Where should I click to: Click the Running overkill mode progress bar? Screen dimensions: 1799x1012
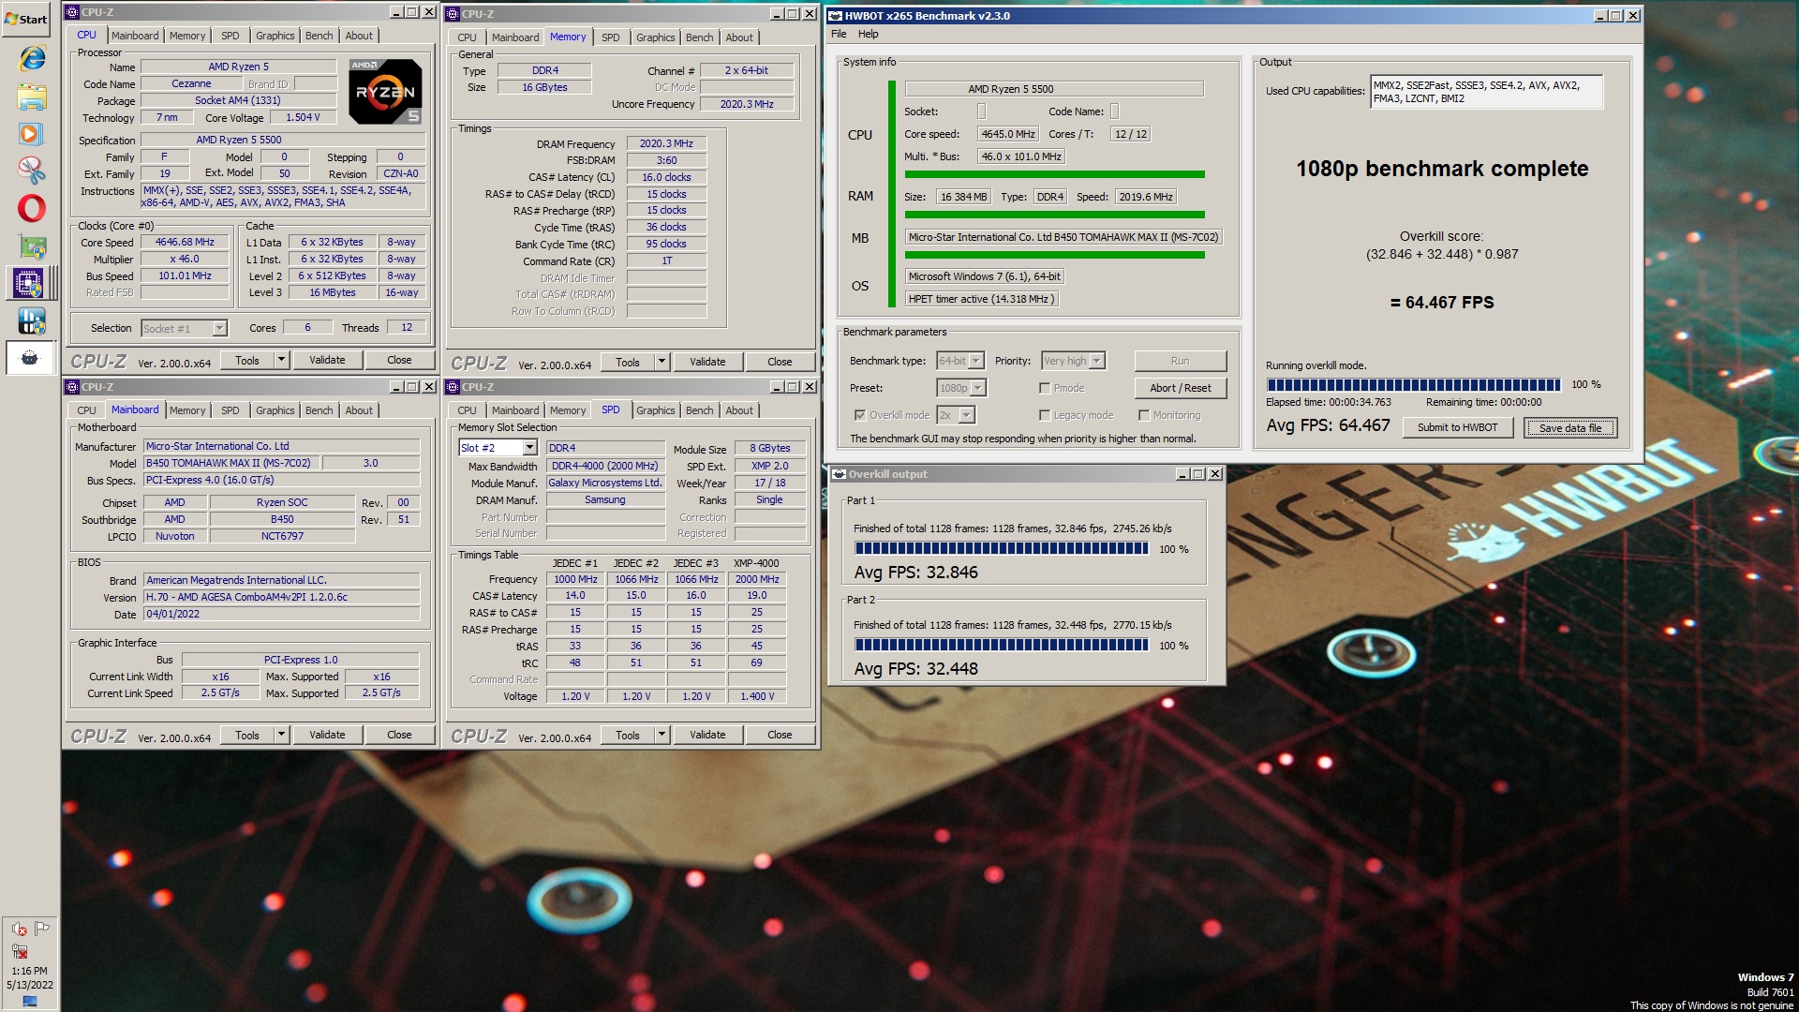[x=1413, y=384]
